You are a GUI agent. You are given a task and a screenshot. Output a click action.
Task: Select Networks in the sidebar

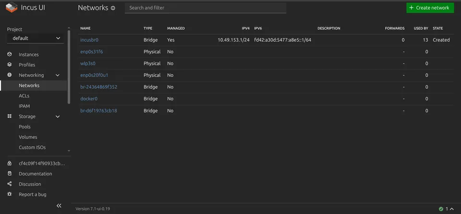click(29, 85)
